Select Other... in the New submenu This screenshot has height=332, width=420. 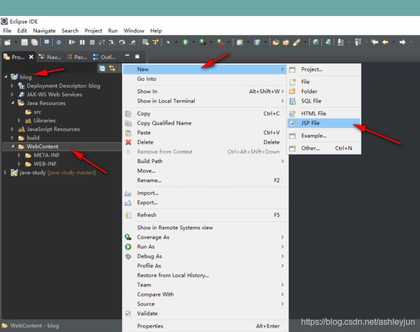pyautogui.click(x=324, y=148)
